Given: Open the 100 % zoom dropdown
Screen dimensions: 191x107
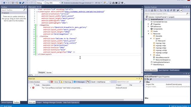Looking at the screenshot, I should click(32, 75).
